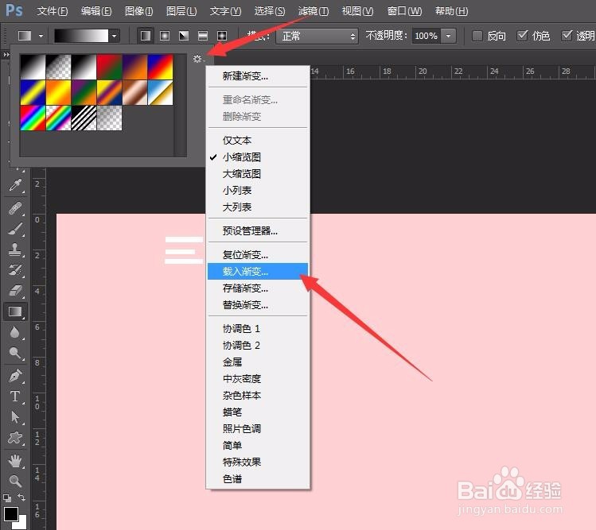The height and width of the screenshot is (530, 596).
Task: Choose Radial Gradient style button
Action: pos(165,36)
